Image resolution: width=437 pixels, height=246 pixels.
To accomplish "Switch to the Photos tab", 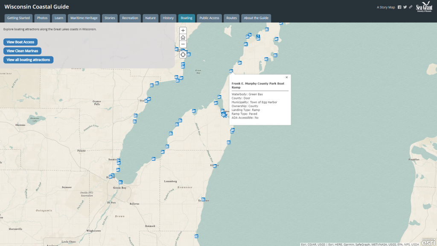I will (42, 18).
